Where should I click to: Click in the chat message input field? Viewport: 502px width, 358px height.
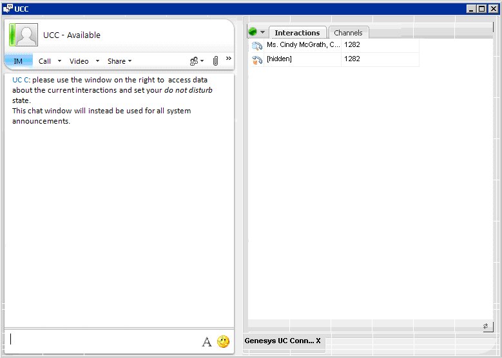point(103,340)
